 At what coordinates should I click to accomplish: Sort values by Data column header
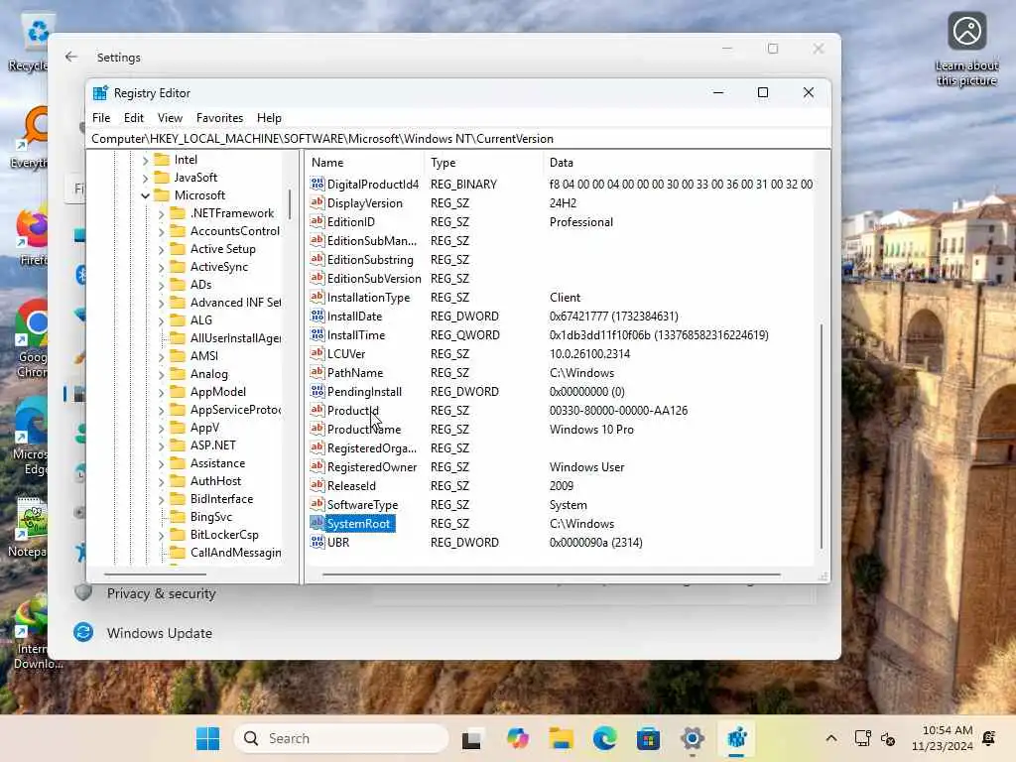click(680, 163)
